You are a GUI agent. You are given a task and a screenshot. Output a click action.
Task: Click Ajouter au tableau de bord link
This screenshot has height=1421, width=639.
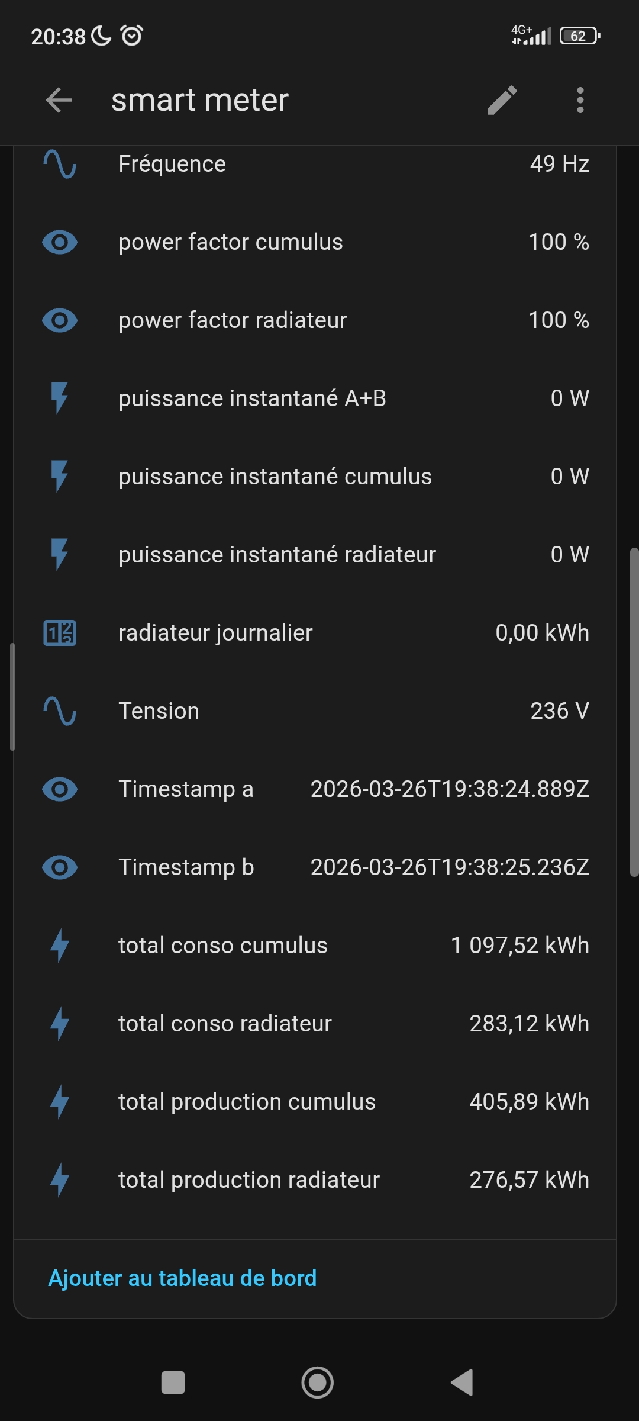point(182,1278)
